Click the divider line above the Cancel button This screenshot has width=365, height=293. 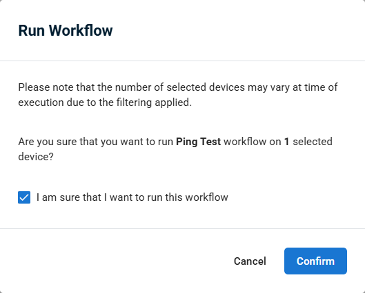(182, 228)
